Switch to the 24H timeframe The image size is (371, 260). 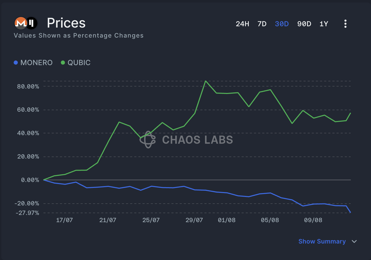pyautogui.click(x=243, y=24)
